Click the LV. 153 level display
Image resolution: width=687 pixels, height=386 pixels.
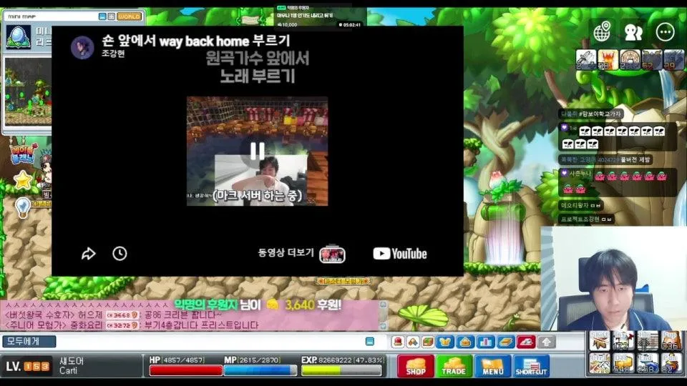pyautogui.click(x=27, y=366)
